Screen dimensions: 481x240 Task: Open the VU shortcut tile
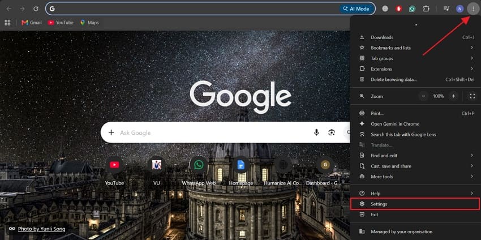(156, 172)
